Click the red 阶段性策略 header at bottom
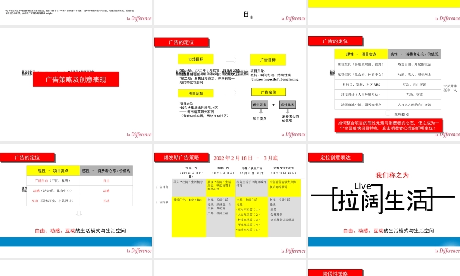460x276 pixels. click(x=335, y=273)
